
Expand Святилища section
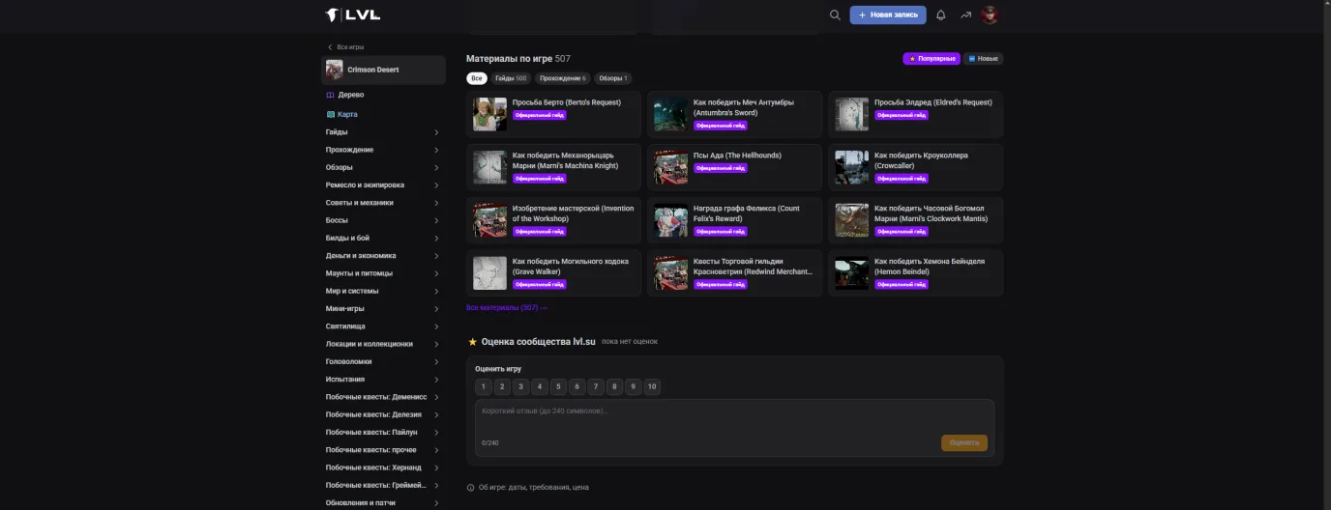(383, 326)
